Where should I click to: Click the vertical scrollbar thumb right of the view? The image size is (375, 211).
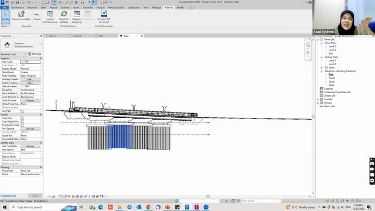(313, 117)
